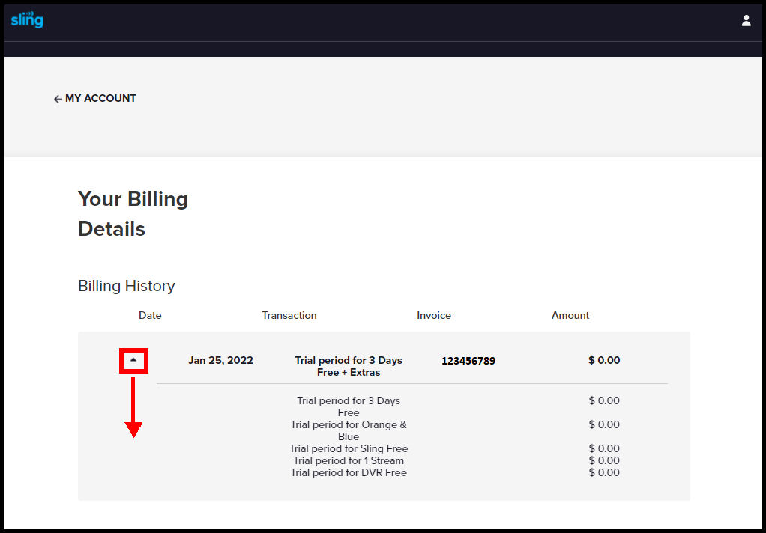
Task: Collapse the Jan 25, 2022 billing entry
Action: pos(133,360)
